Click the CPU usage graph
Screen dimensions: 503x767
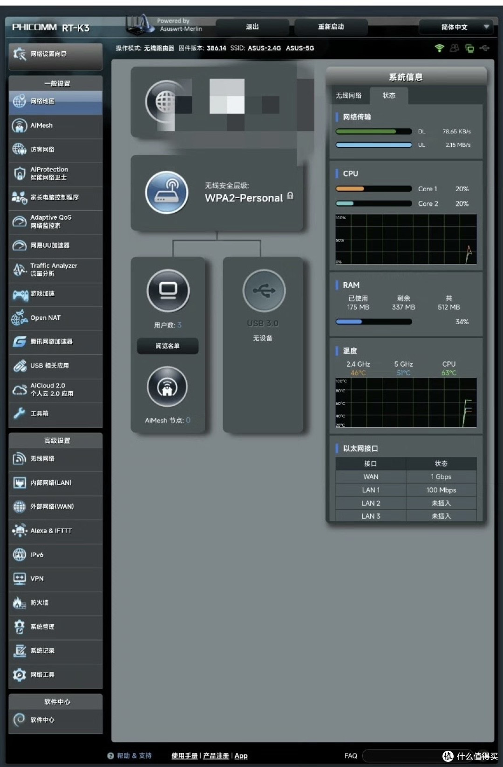(406, 240)
